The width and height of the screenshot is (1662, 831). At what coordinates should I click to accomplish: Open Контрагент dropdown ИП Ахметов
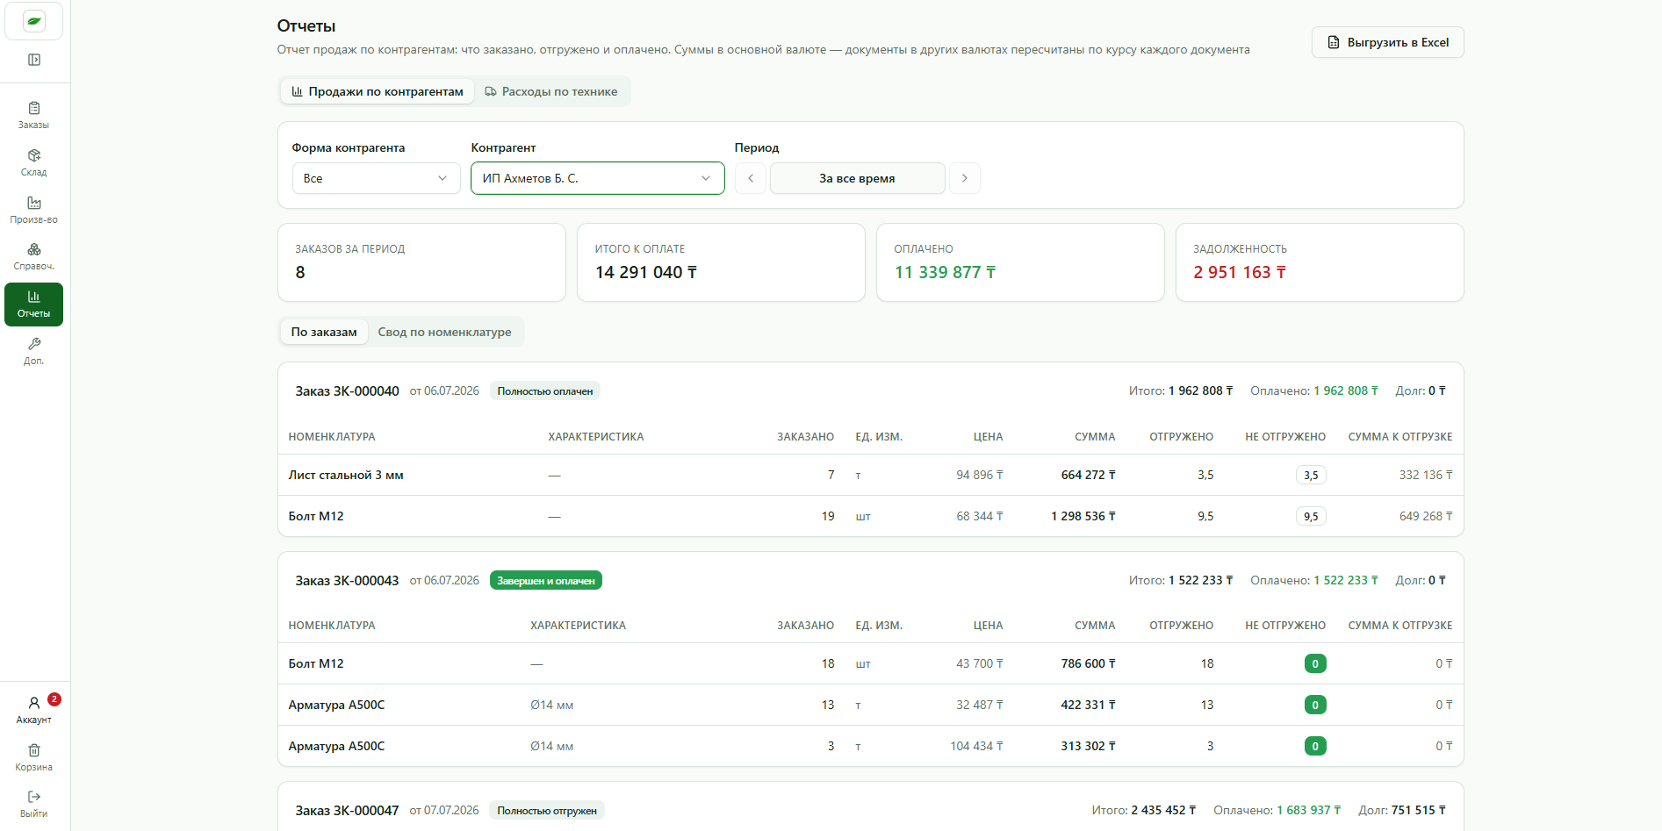(598, 178)
